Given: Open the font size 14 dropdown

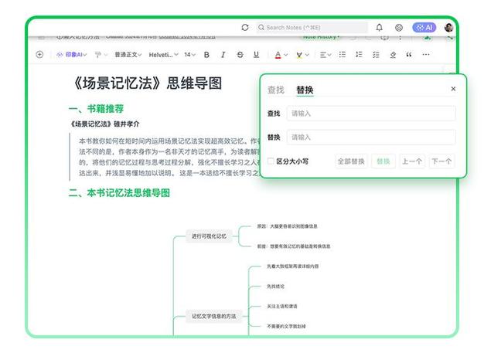Looking at the screenshot, I should pos(189,55).
